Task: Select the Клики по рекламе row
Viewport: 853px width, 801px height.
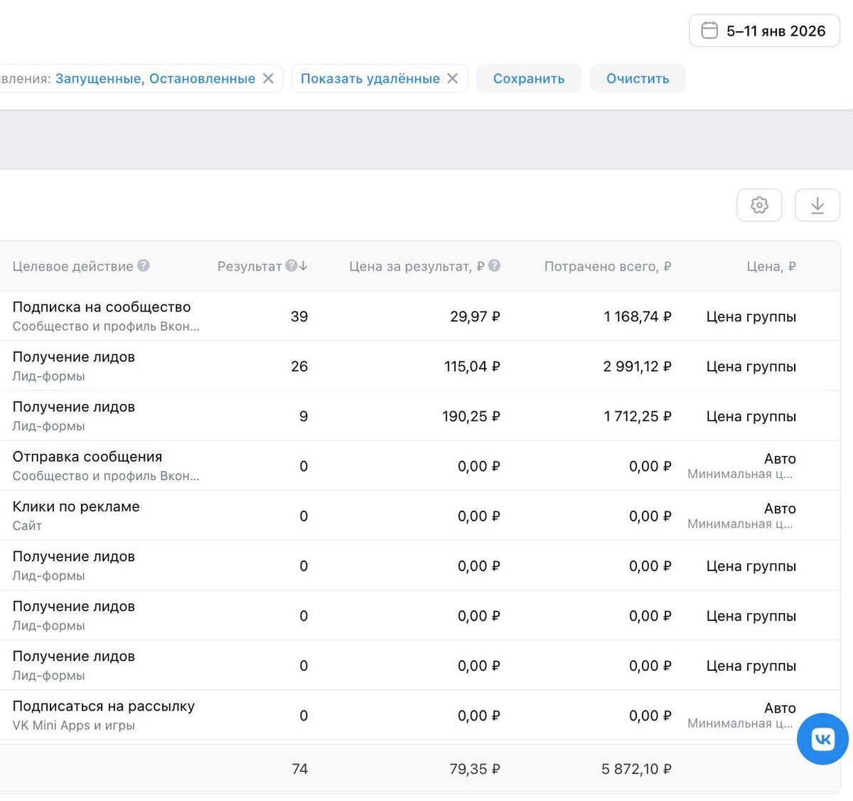Action: pyautogui.click(x=76, y=506)
